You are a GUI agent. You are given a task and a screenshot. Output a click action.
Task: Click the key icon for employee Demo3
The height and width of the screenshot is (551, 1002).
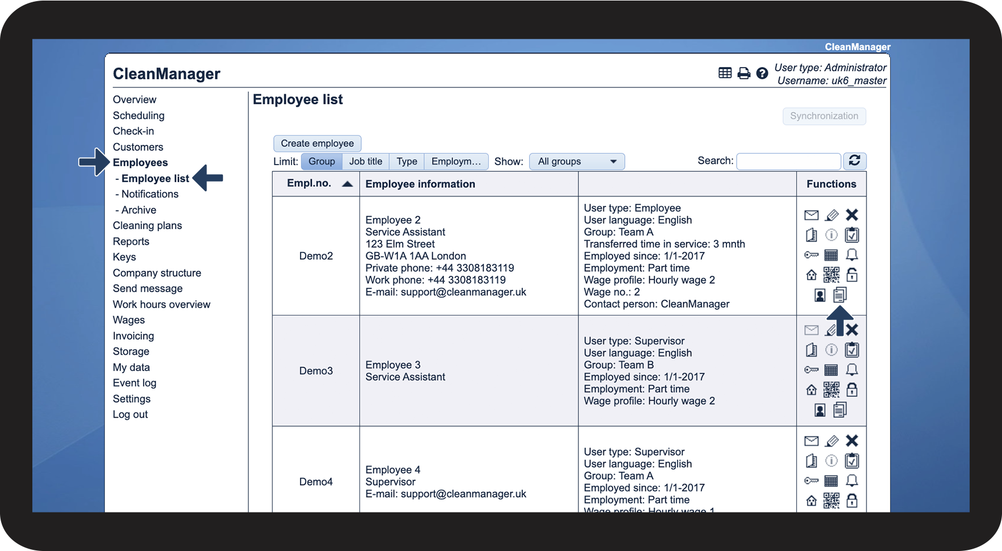pyautogui.click(x=811, y=370)
